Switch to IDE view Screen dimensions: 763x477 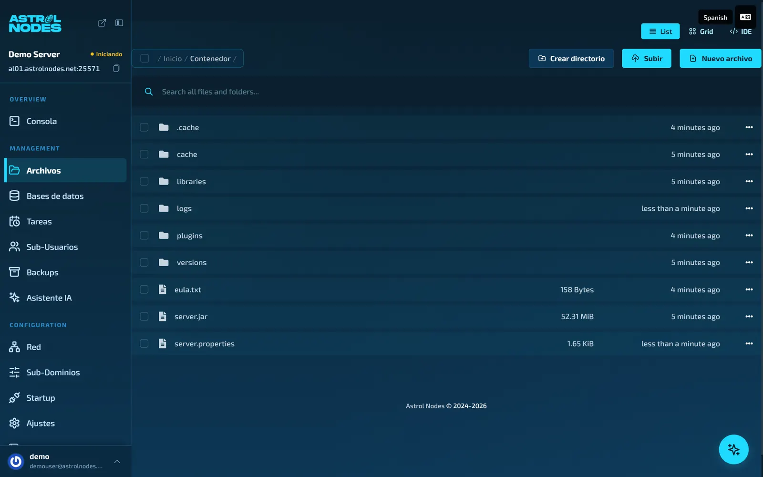(x=741, y=31)
